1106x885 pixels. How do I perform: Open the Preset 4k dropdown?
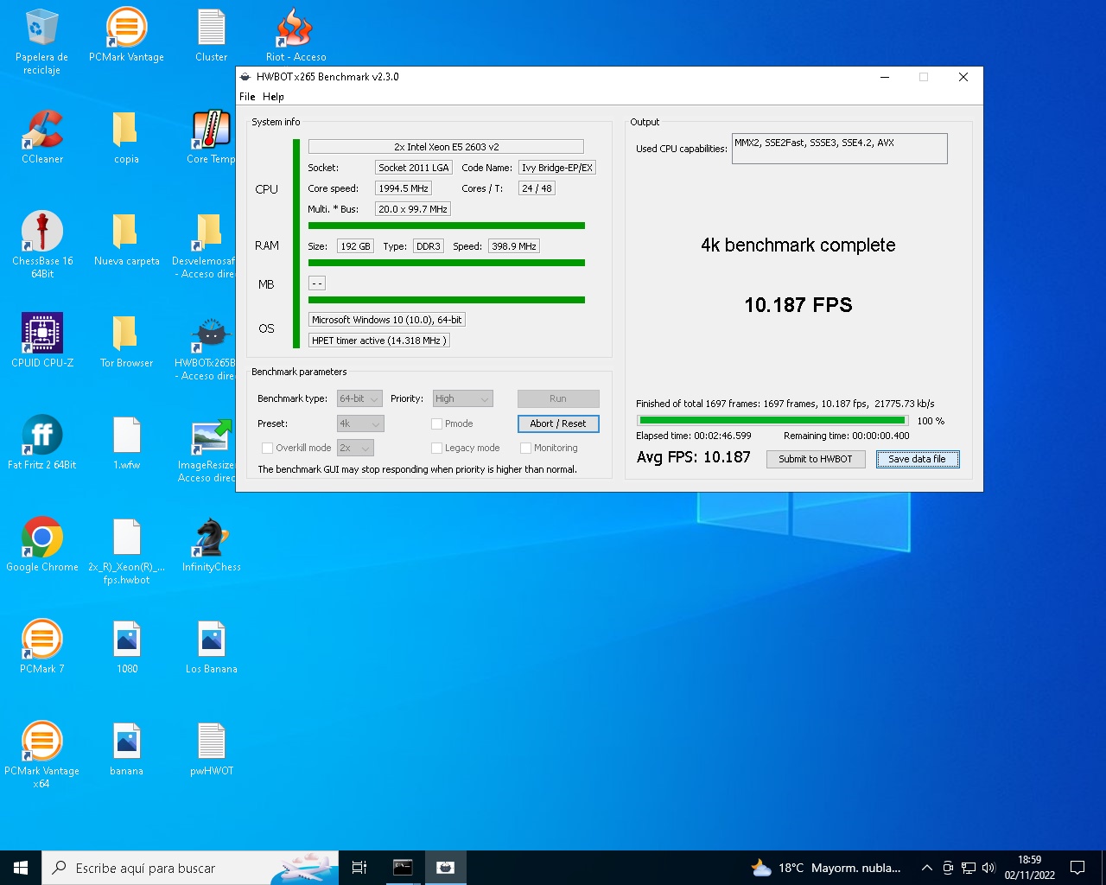[359, 423]
